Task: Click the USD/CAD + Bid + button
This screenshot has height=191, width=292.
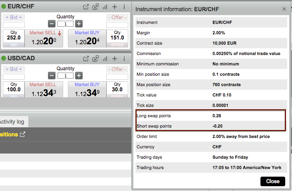Action: point(14,69)
